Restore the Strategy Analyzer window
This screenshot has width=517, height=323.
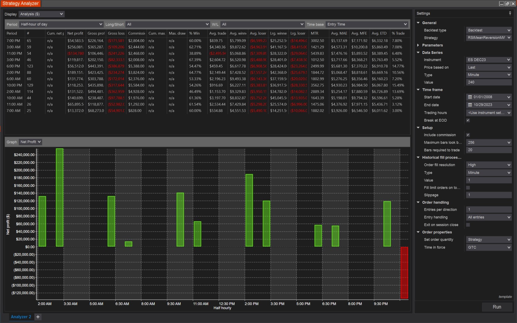pos(507,4)
